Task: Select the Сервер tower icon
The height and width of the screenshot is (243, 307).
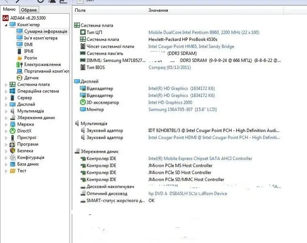Action: (x=12, y=98)
